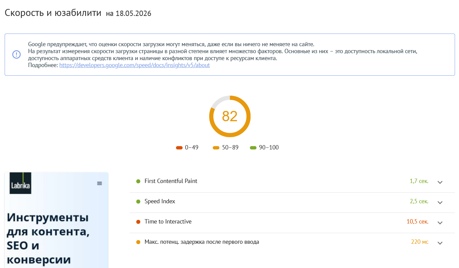Click the orange 50–89 legend marker
Image resolution: width=459 pixels, height=268 pixels.
click(216, 148)
